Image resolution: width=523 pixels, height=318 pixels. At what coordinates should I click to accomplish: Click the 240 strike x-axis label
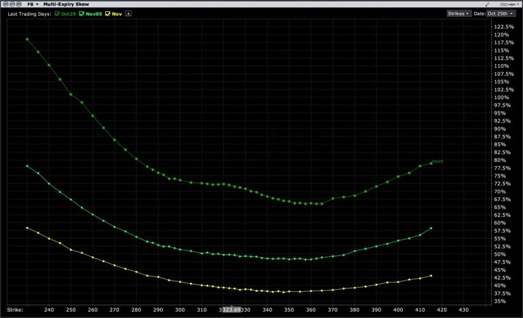pos(49,309)
